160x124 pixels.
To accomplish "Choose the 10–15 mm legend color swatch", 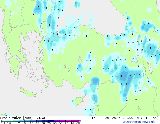I will pos(33,121).
